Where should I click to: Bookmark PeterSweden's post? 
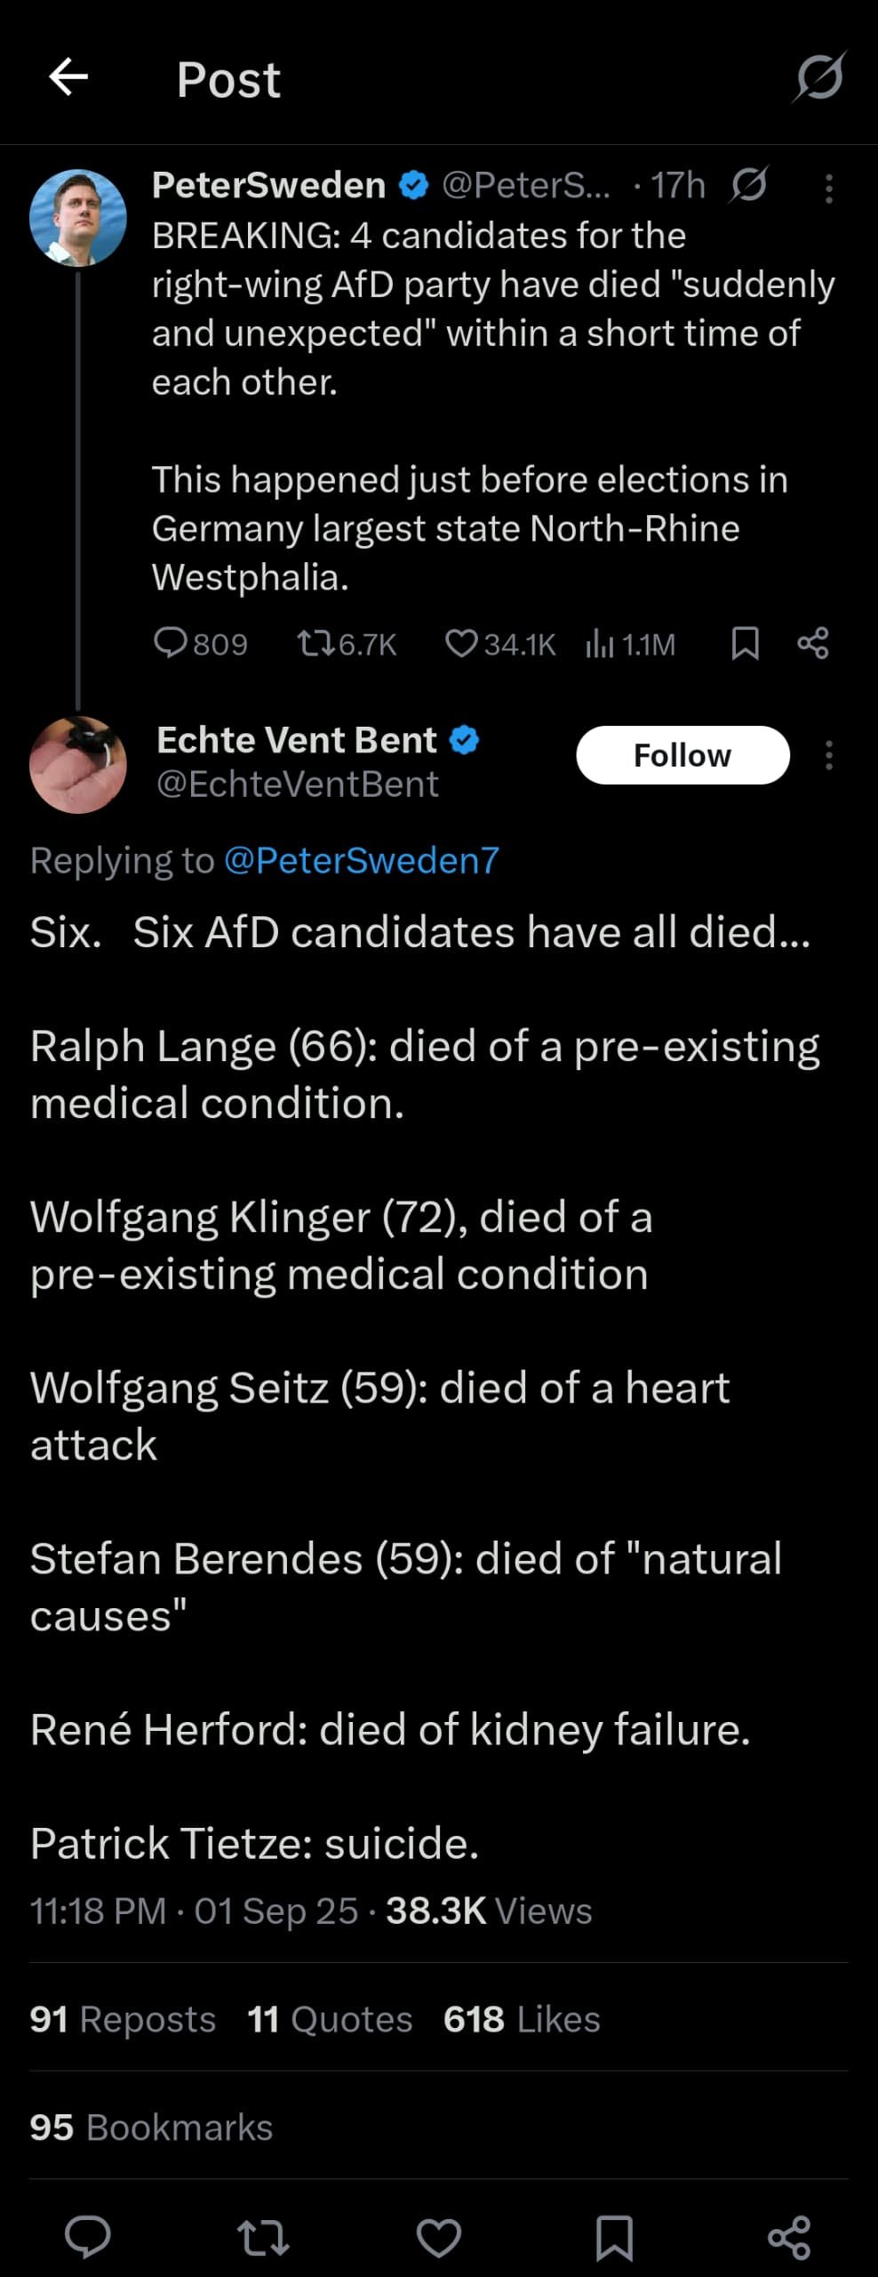(x=745, y=642)
